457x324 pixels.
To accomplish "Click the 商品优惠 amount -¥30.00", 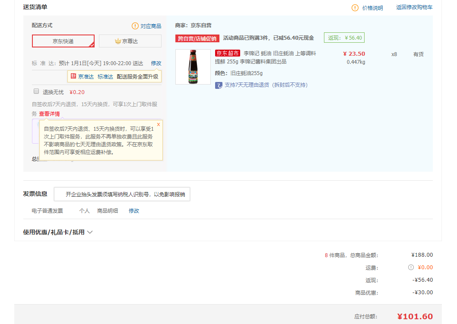I will point(422,292).
